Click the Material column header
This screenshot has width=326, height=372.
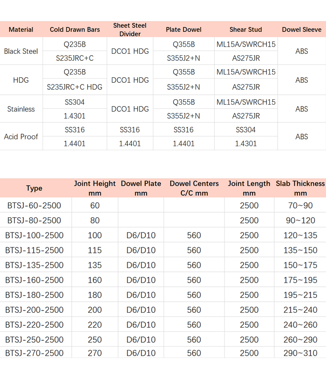21,29
